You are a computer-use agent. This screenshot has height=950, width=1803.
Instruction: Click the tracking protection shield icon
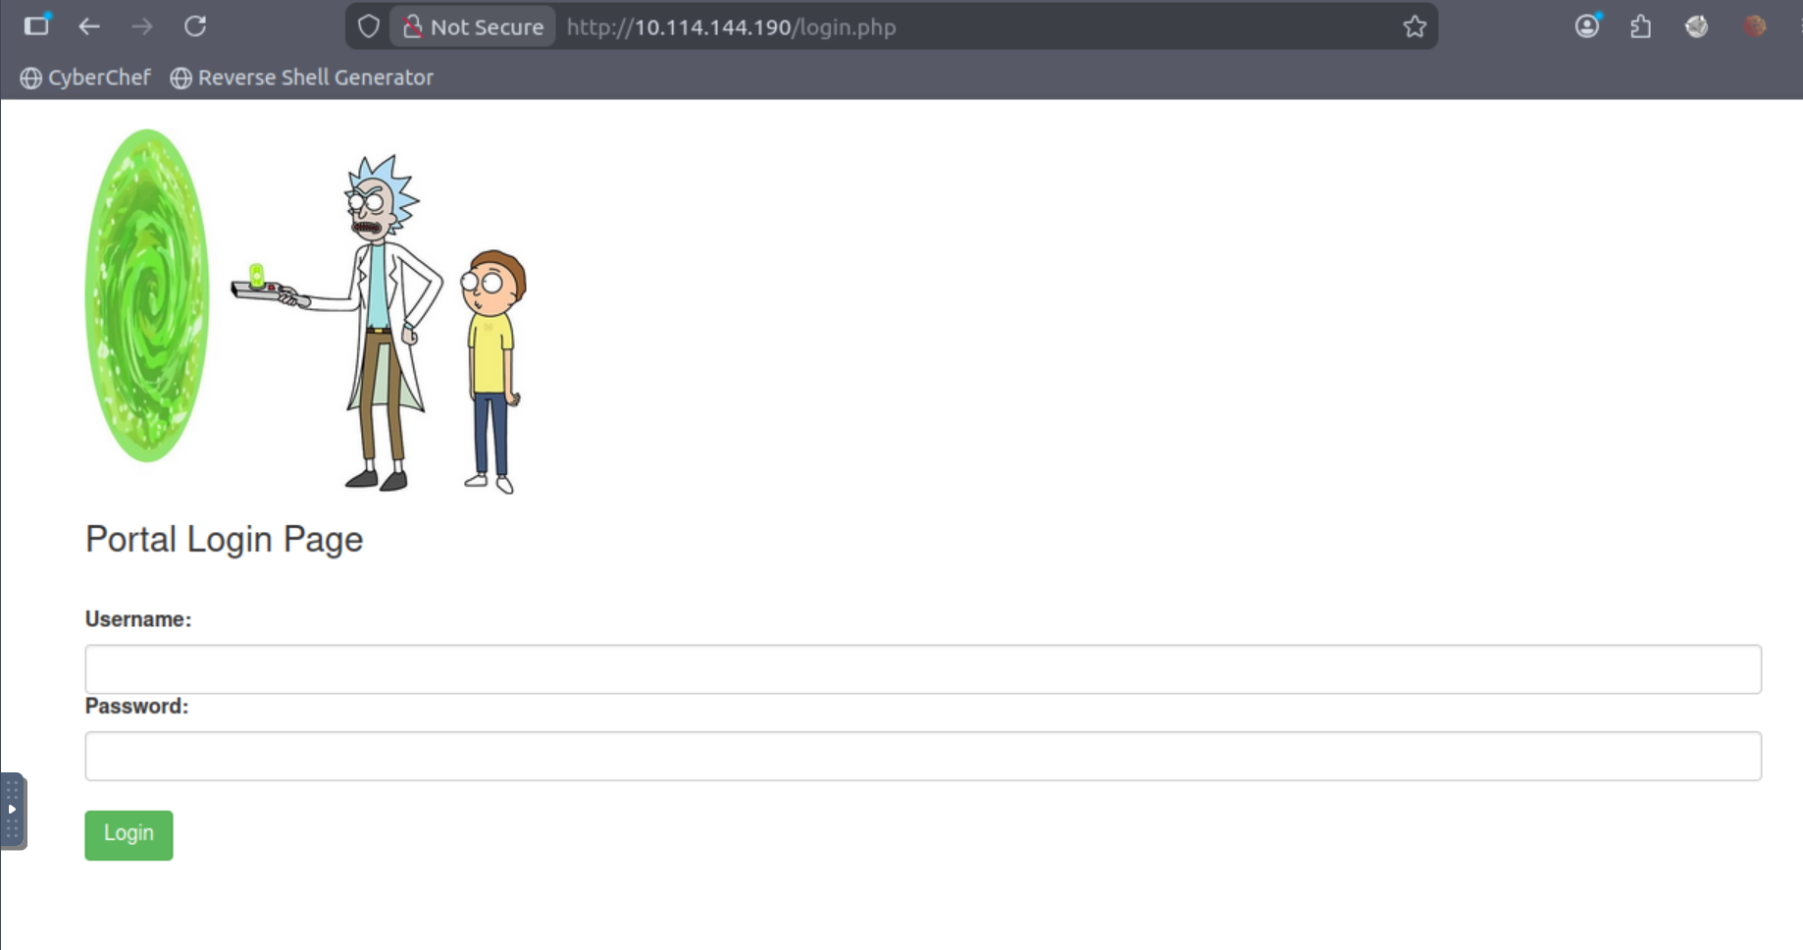[368, 26]
